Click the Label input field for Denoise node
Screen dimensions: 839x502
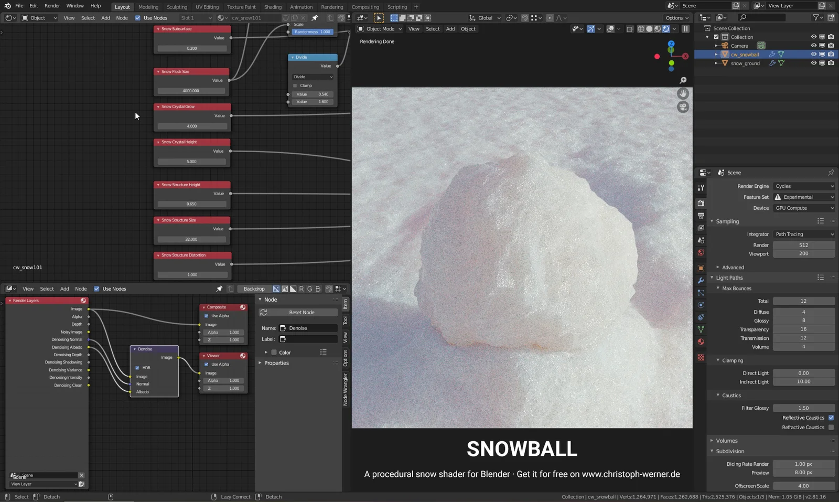[309, 339]
